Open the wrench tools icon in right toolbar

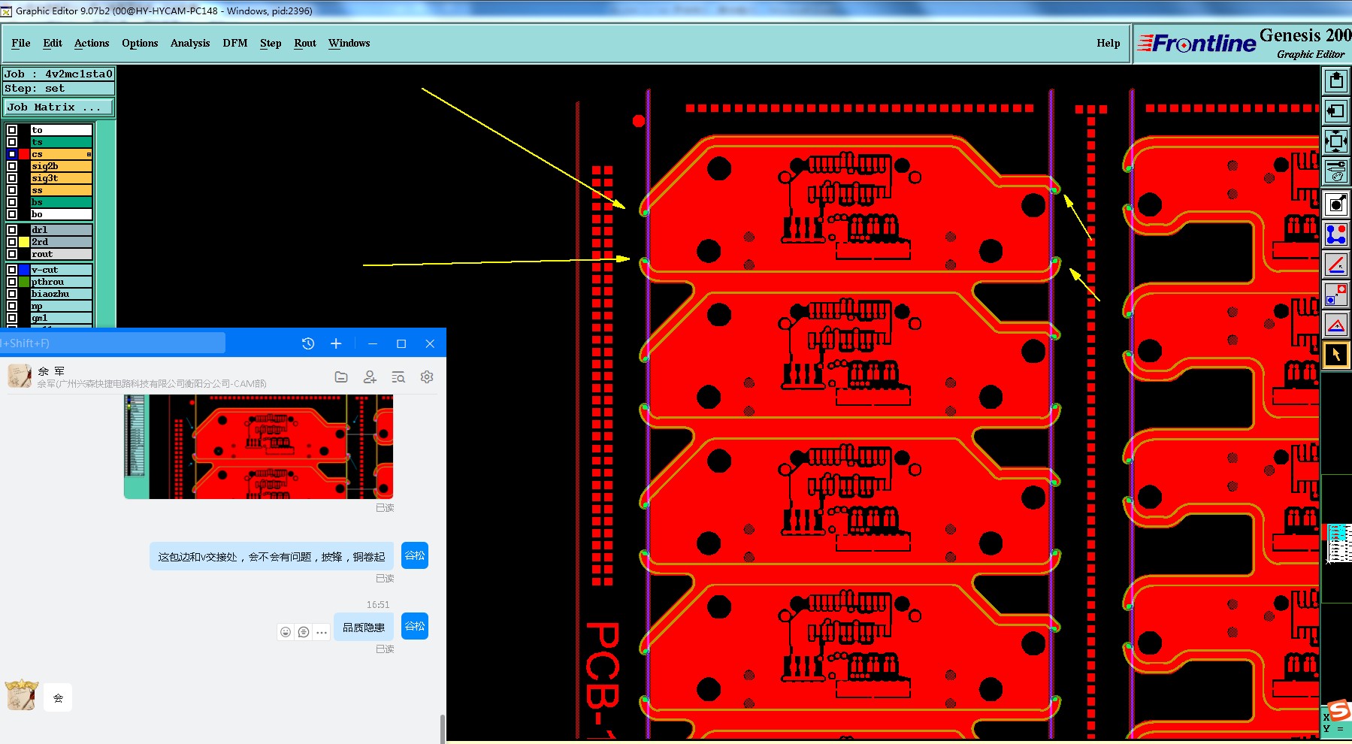pyautogui.click(x=1335, y=171)
